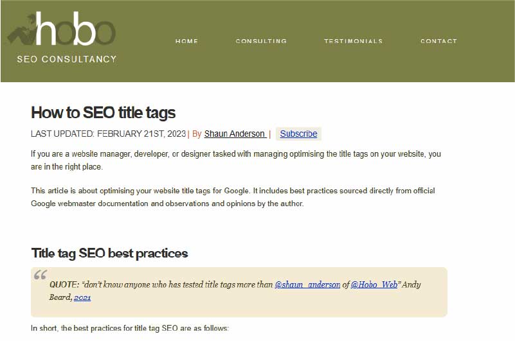The width and height of the screenshot is (515, 341).
Task: Go to the CONSULTING page
Action: pyautogui.click(x=261, y=41)
